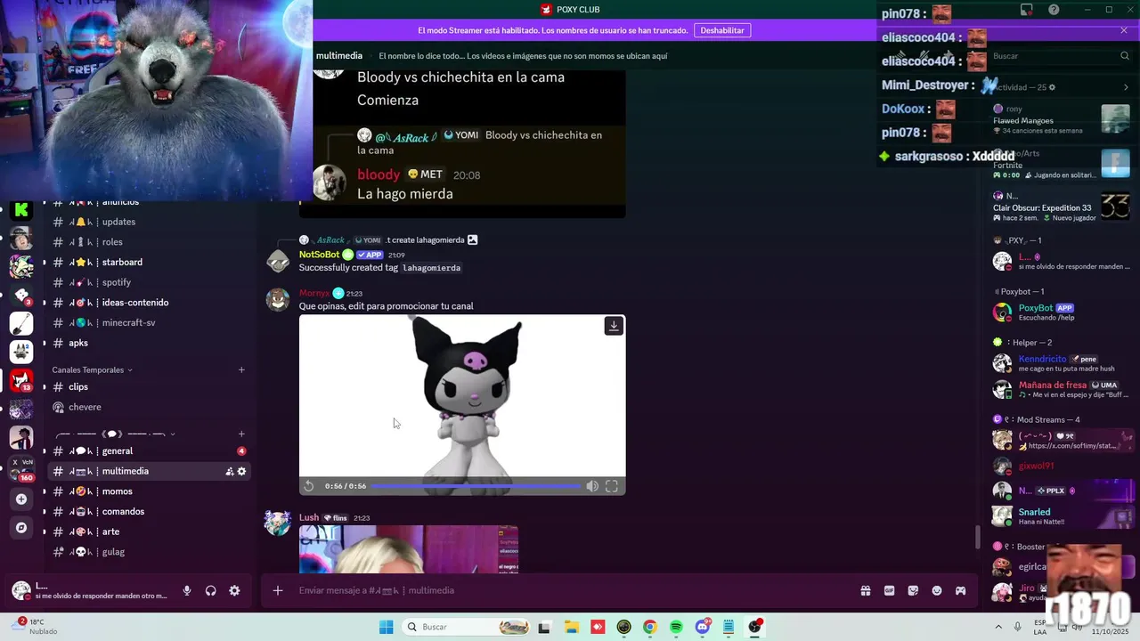
Task: Open Google Chrome from the taskbar
Action: pos(649,627)
